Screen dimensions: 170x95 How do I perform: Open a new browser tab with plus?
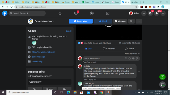coord(143,2)
